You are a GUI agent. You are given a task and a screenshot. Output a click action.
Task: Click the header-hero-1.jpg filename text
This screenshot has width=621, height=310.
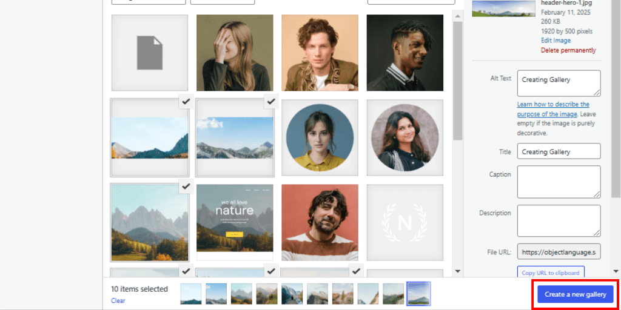click(x=566, y=3)
